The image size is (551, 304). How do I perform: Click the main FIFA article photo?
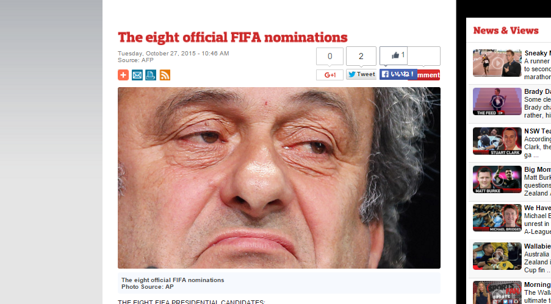pyautogui.click(x=279, y=178)
